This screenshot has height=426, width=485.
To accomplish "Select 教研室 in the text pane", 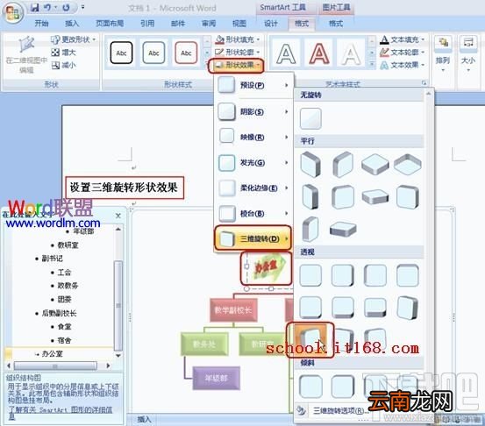I will 68,245.
